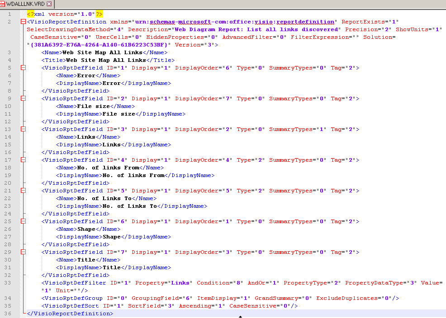The image size is (446, 318).
Task: Click 'Shape' inside the Name tag
Action: coord(86,229)
